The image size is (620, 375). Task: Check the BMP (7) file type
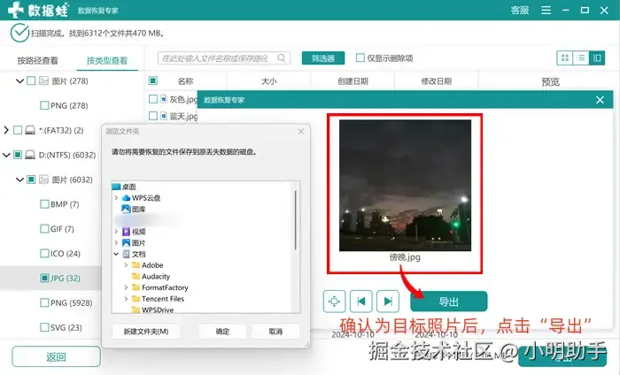click(x=44, y=204)
